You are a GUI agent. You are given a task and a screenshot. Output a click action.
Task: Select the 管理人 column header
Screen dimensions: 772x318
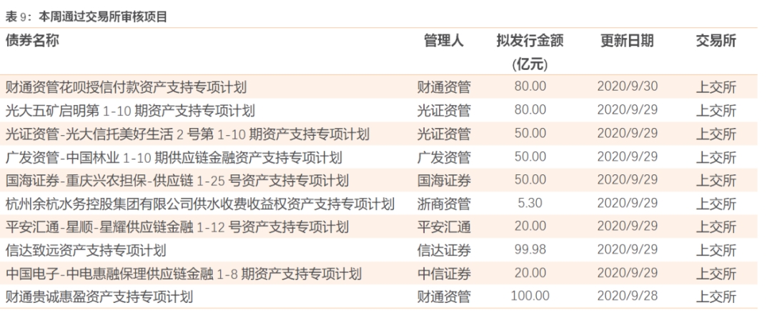(x=444, y=41)
